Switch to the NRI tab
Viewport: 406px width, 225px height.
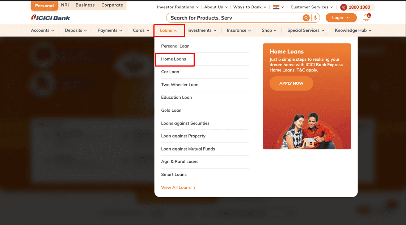point(65,5)
